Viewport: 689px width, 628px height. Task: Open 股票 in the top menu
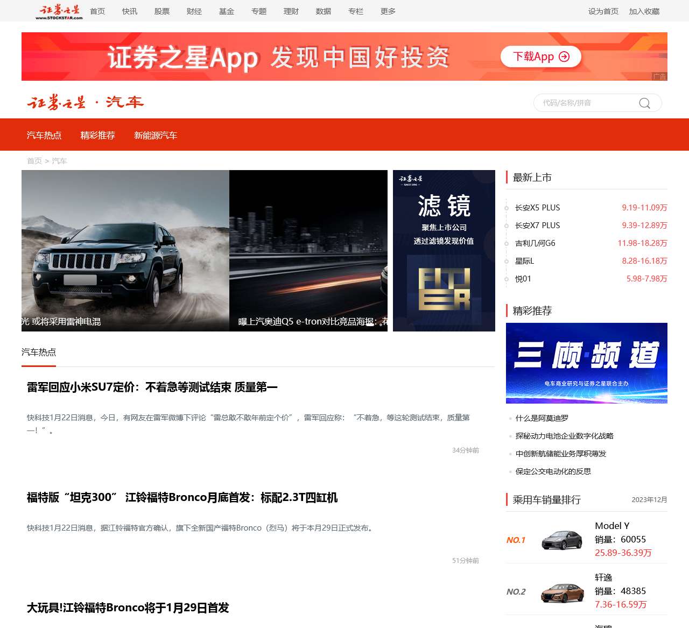tap(162, 11)
